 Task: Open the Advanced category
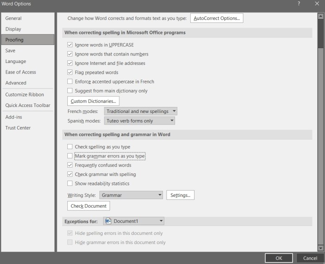(27, 83)
